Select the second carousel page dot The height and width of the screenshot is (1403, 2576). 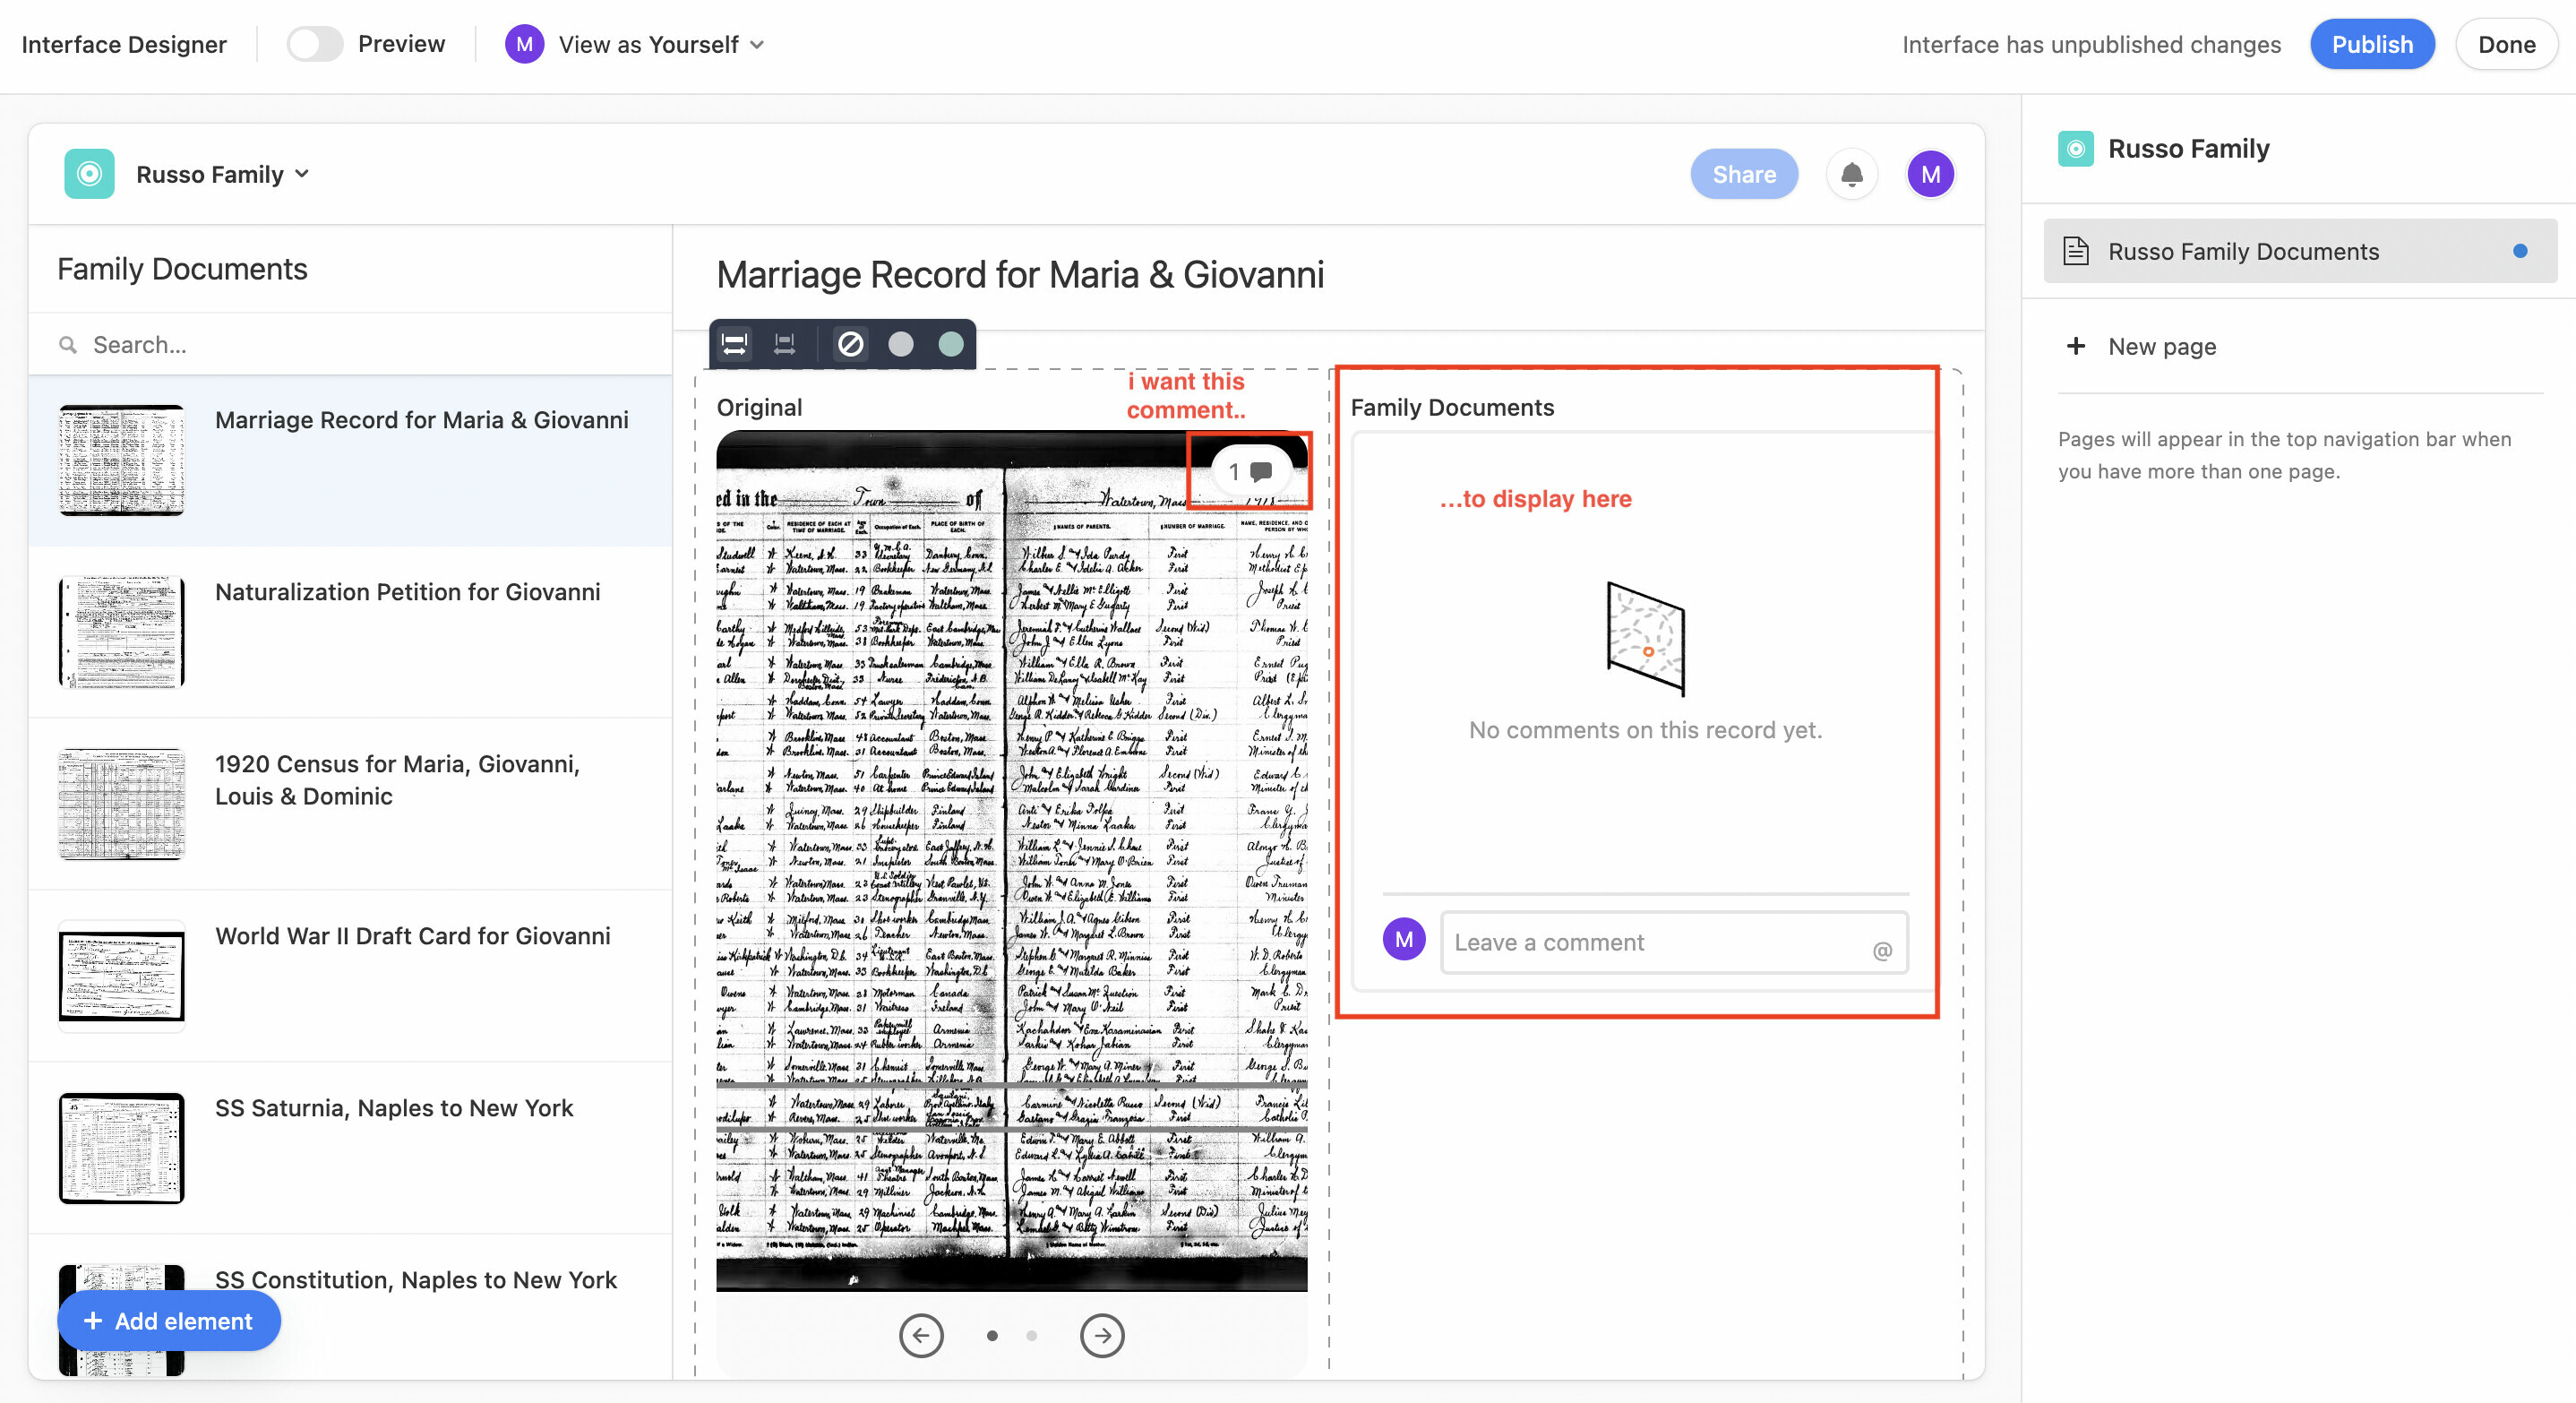pyautogui.click(x=1031, y=1335)
